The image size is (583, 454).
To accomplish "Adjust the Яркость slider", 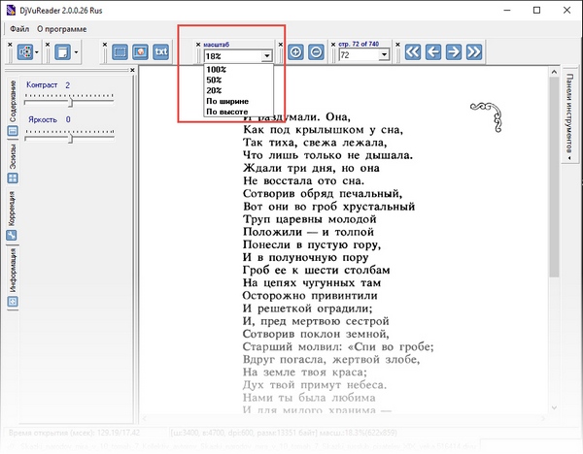I will [70, 138].
